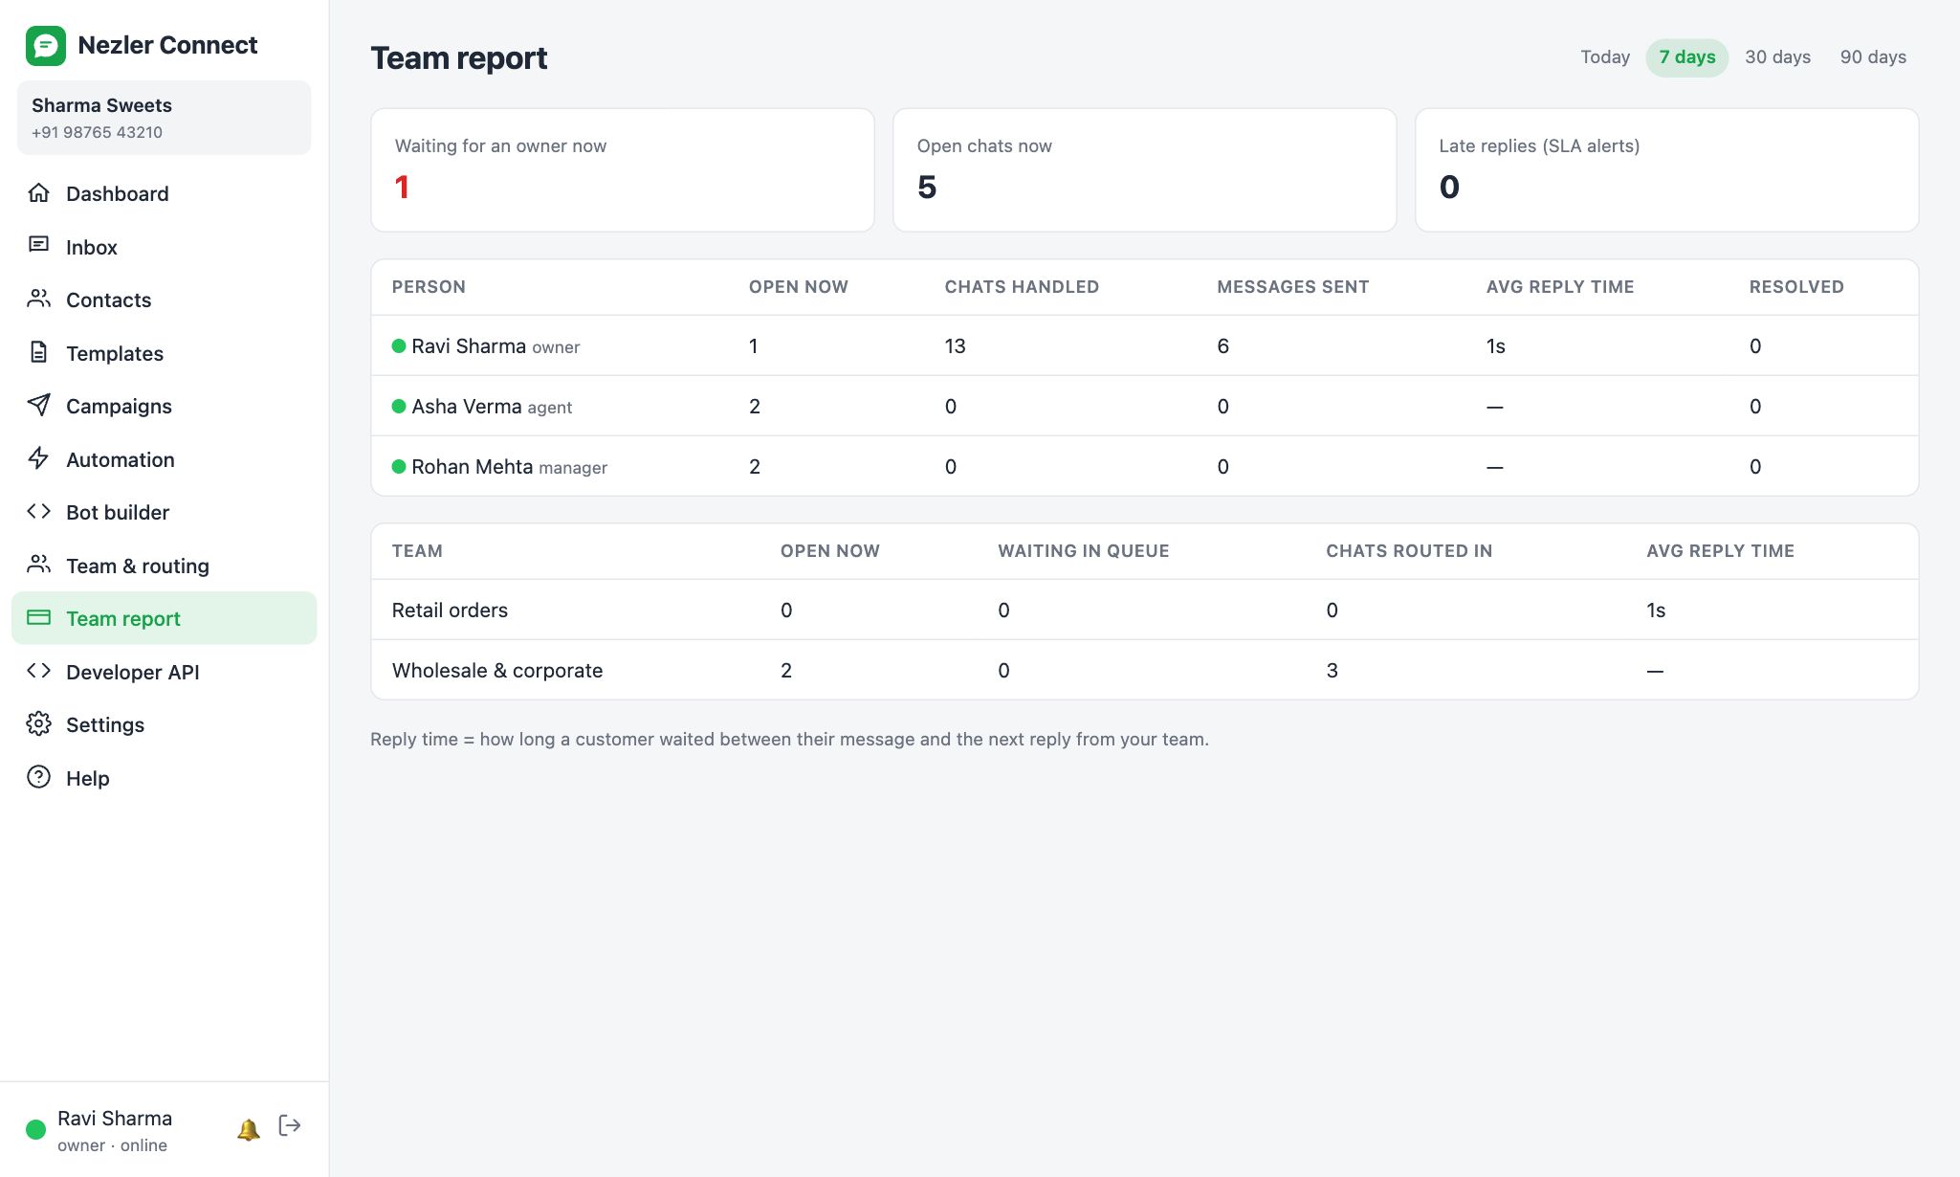
Task: Click the Templates document icon
Action: (x=38, y=352)
